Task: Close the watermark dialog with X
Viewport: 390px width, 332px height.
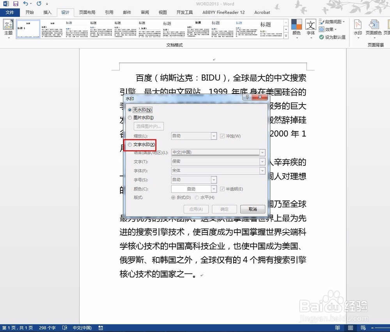Action: click(x=260, y=97)
